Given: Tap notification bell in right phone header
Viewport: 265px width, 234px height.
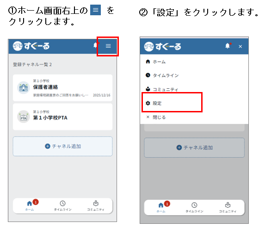Looking at the screenshot, I should 228,46.
